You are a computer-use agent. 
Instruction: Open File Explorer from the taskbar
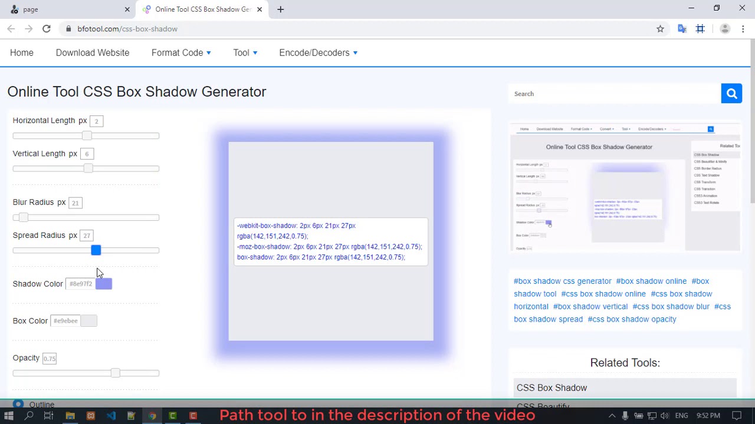point(70,416)
